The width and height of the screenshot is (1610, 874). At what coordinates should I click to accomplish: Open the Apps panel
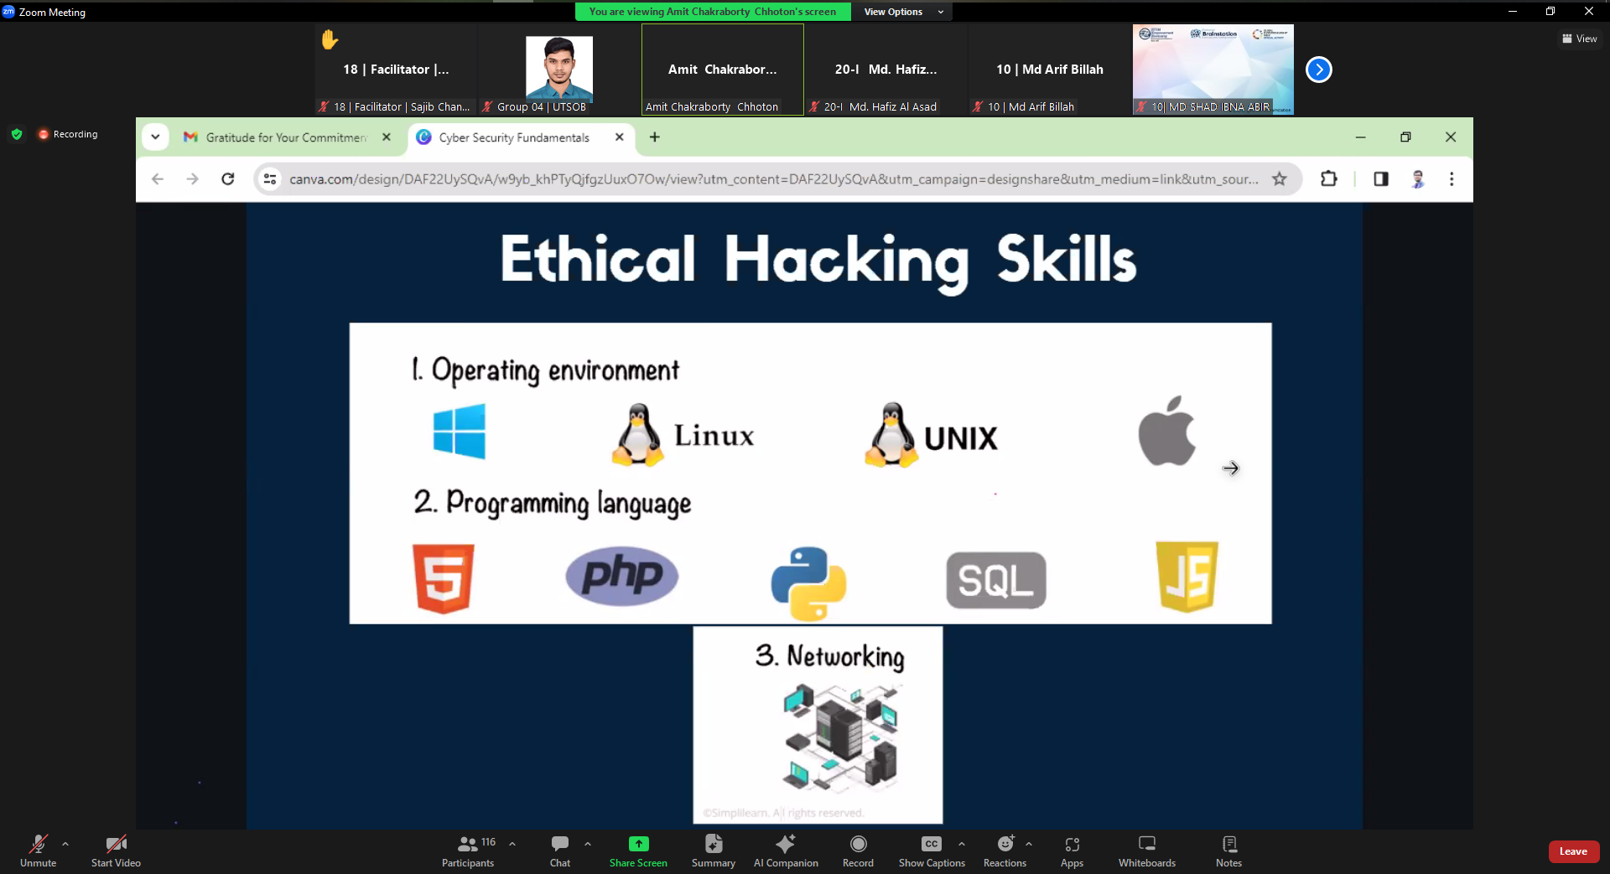coord(1072,850)
